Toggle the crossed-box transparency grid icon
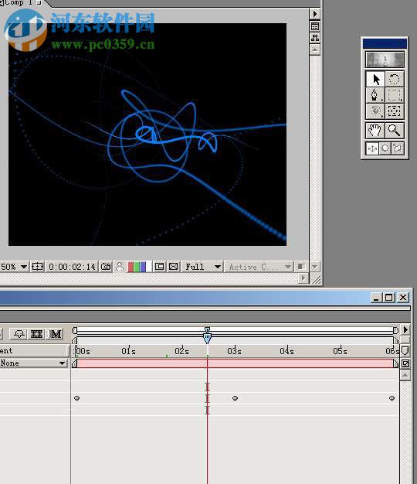417x484 pixels. click(x=174, y=267)
